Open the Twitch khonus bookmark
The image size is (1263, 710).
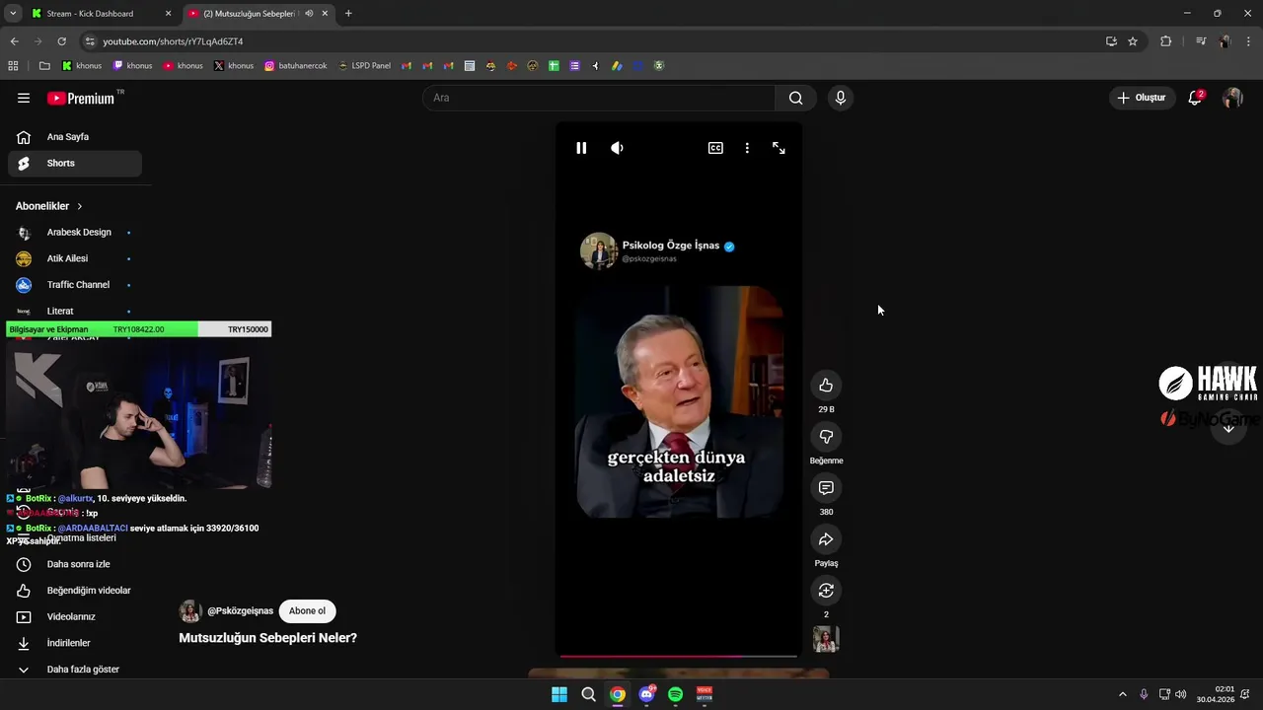pyautogui.click(x=132, y=66)
